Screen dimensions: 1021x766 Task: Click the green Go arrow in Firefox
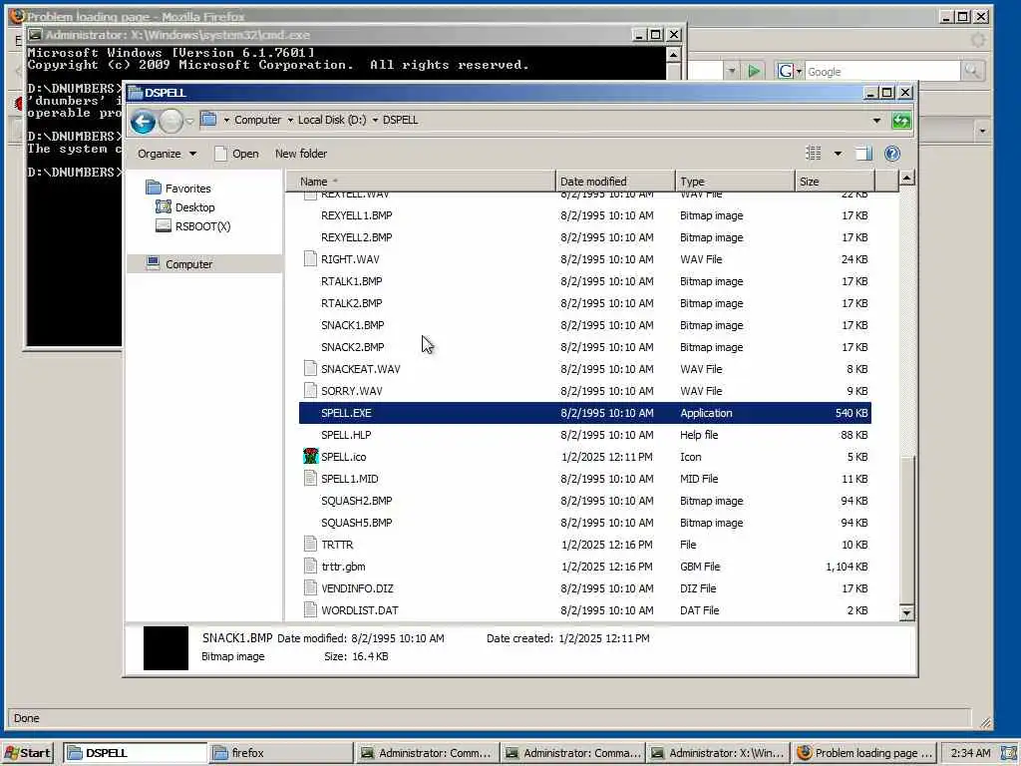[754, 71]
